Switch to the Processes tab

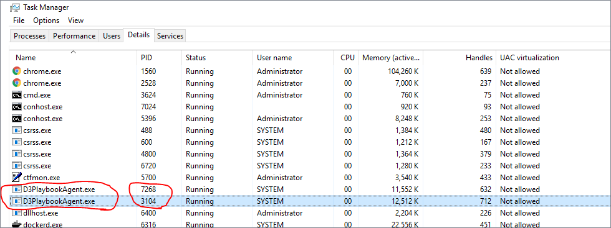pyautogui.click(x=30, y=36)
